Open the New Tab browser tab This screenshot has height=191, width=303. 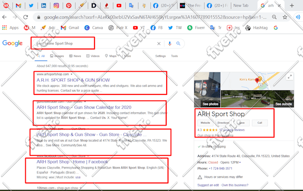coord(241,6)
